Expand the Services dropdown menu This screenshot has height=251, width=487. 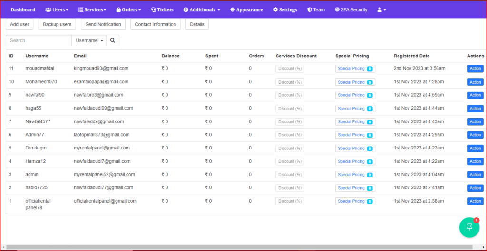[x=92, y=10]
